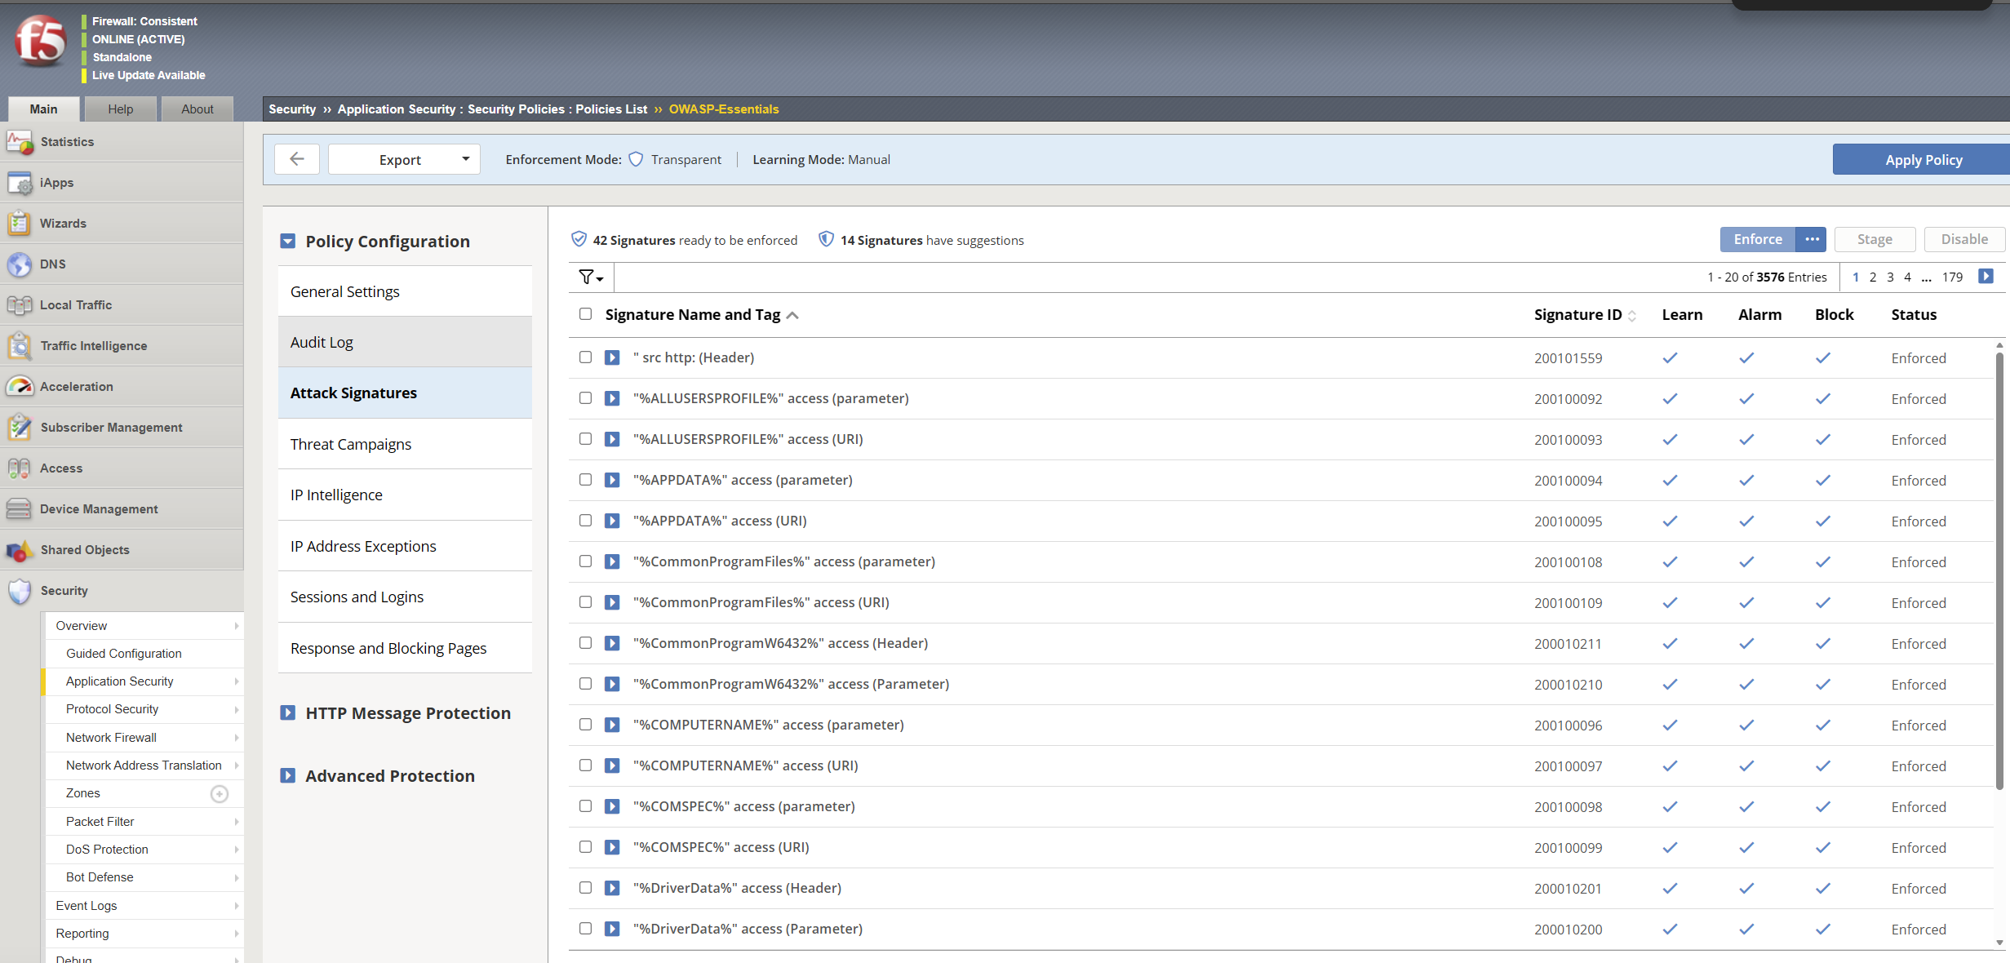The width and height of the screenshot is (2010, 963).
Task: Open Application Security submenu
Action: tap(144, 681)
